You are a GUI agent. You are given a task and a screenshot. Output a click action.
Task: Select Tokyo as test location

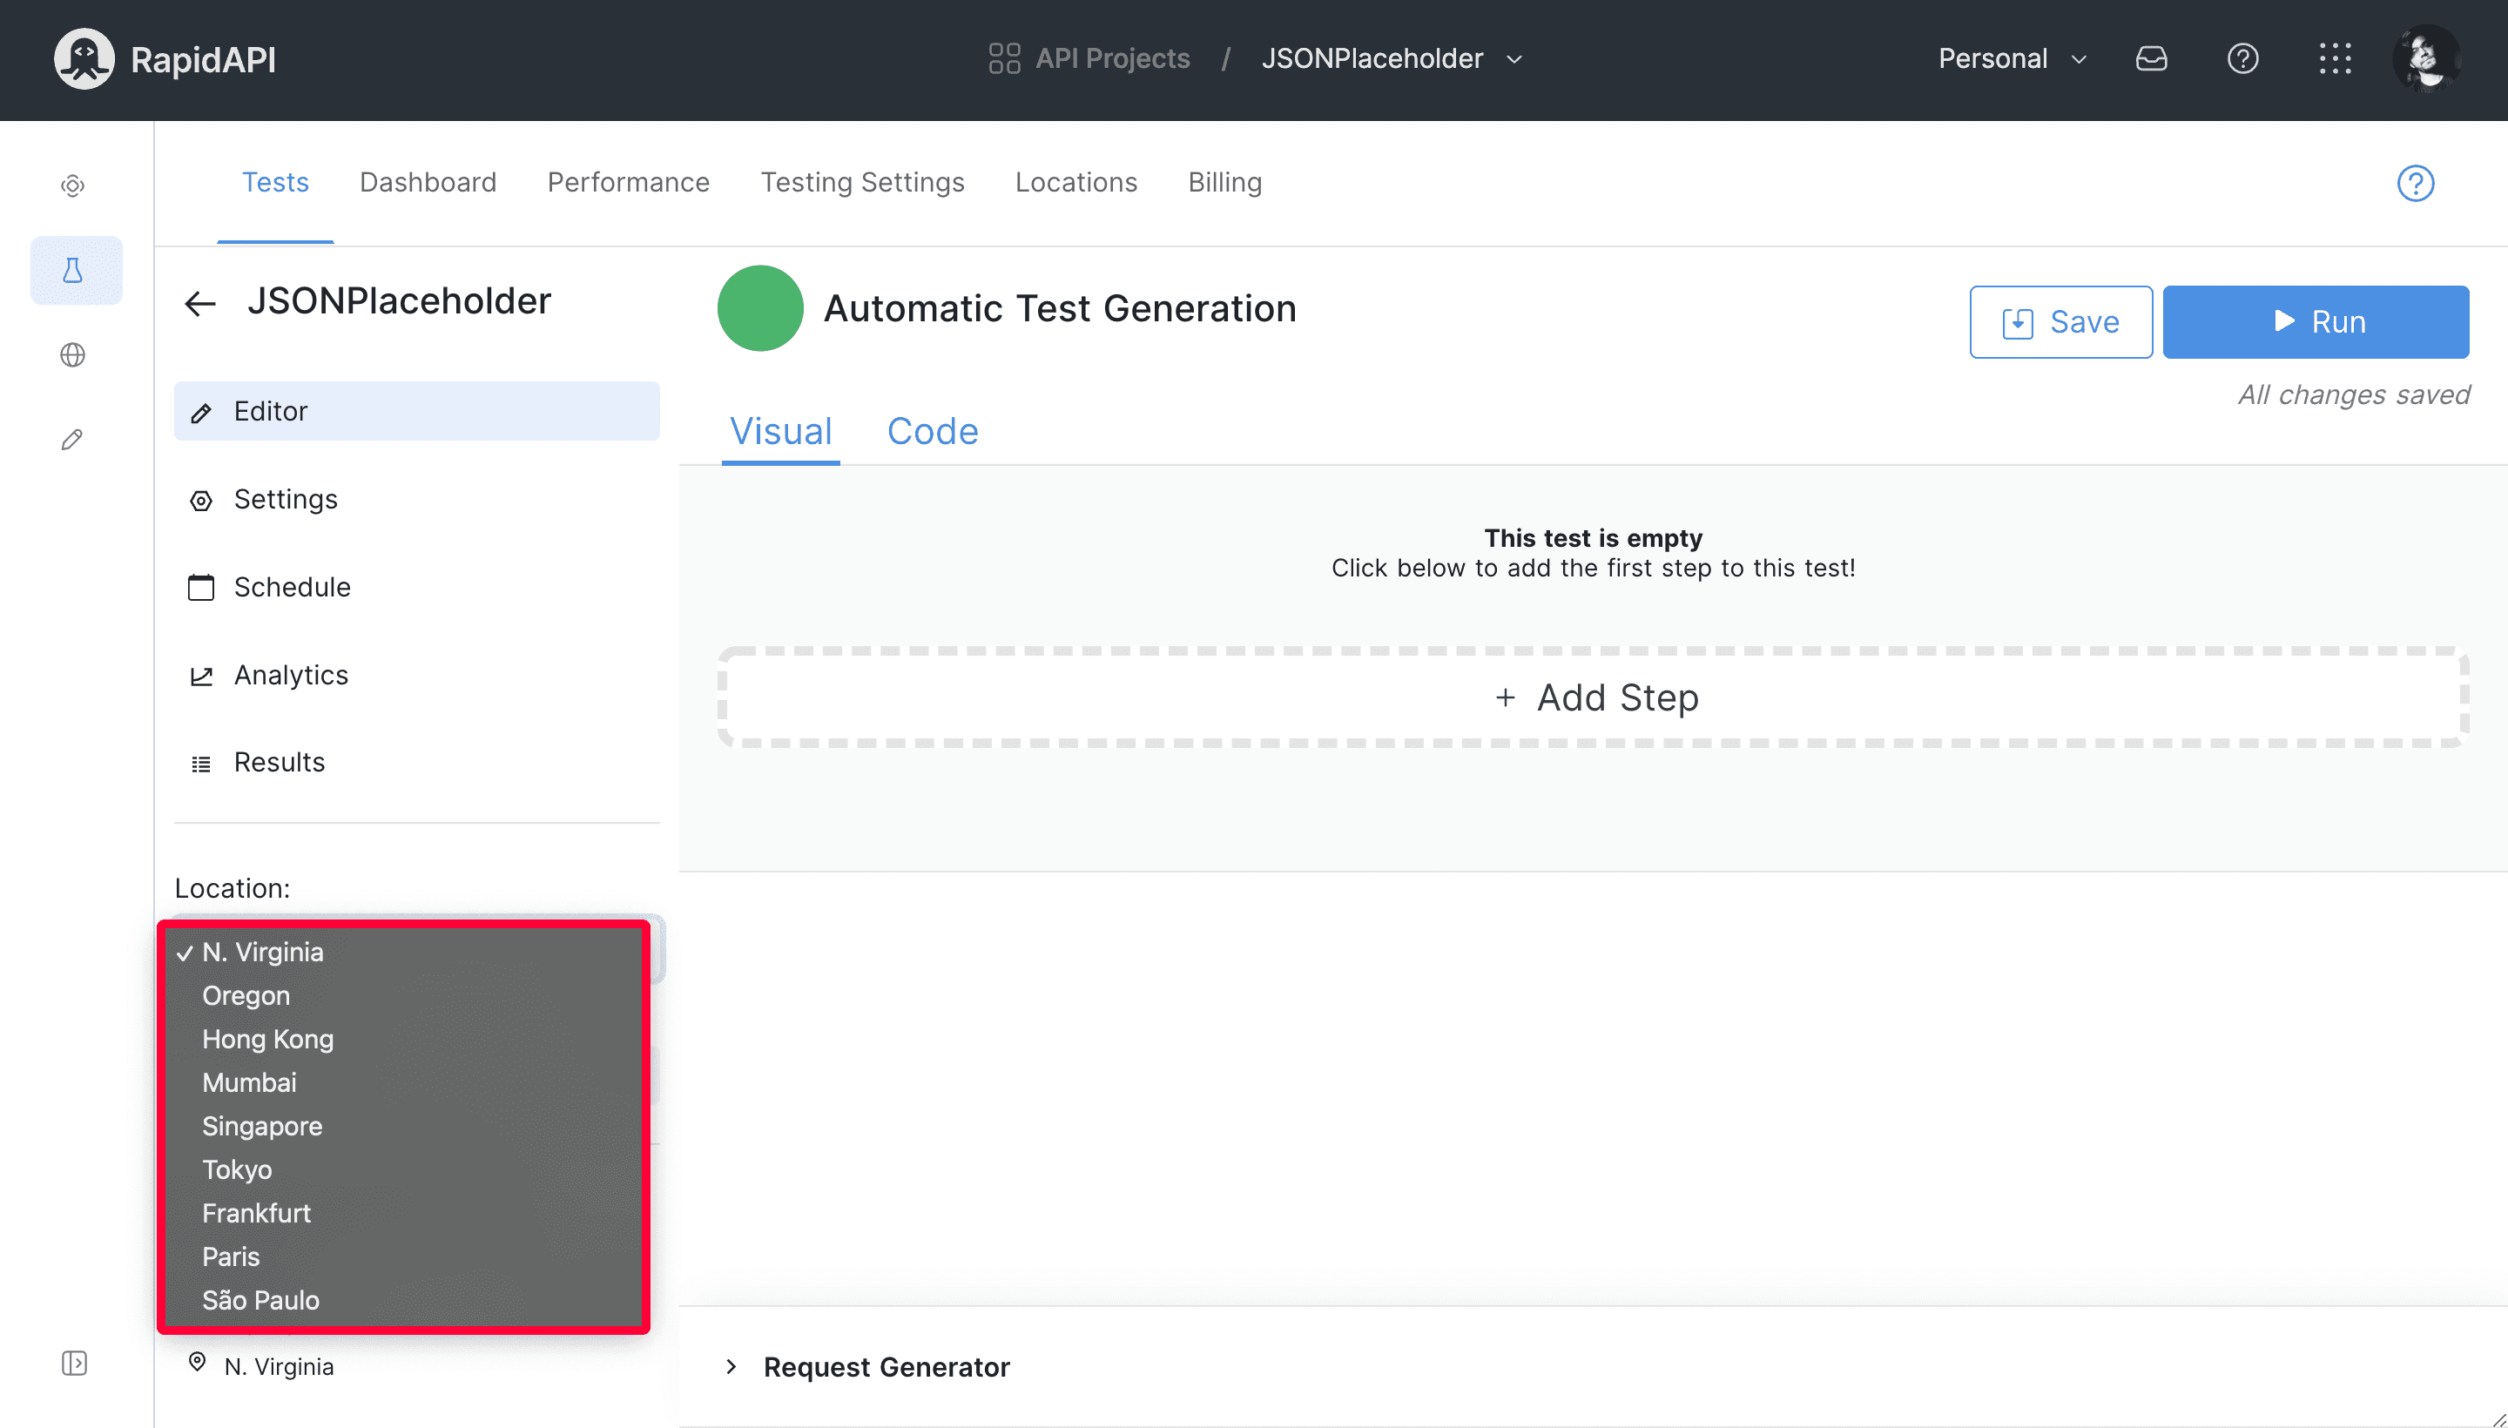point(236,1169)
